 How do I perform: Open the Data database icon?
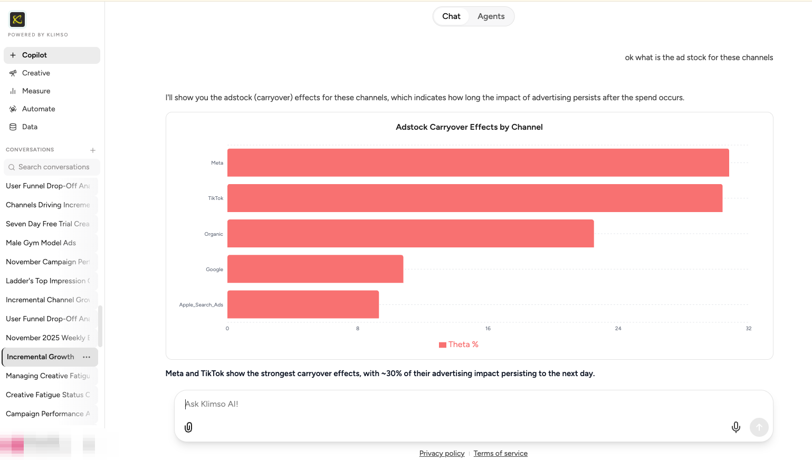(x=13, y=127)
